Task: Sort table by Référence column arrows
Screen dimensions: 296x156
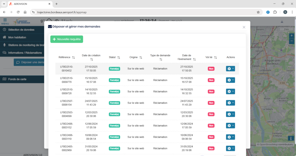Action: point(73,58)
